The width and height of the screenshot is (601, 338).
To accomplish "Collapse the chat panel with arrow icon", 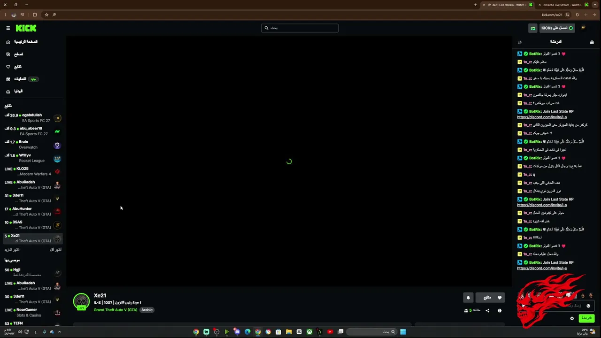I will pyautogui.click(x=520, y=42).
